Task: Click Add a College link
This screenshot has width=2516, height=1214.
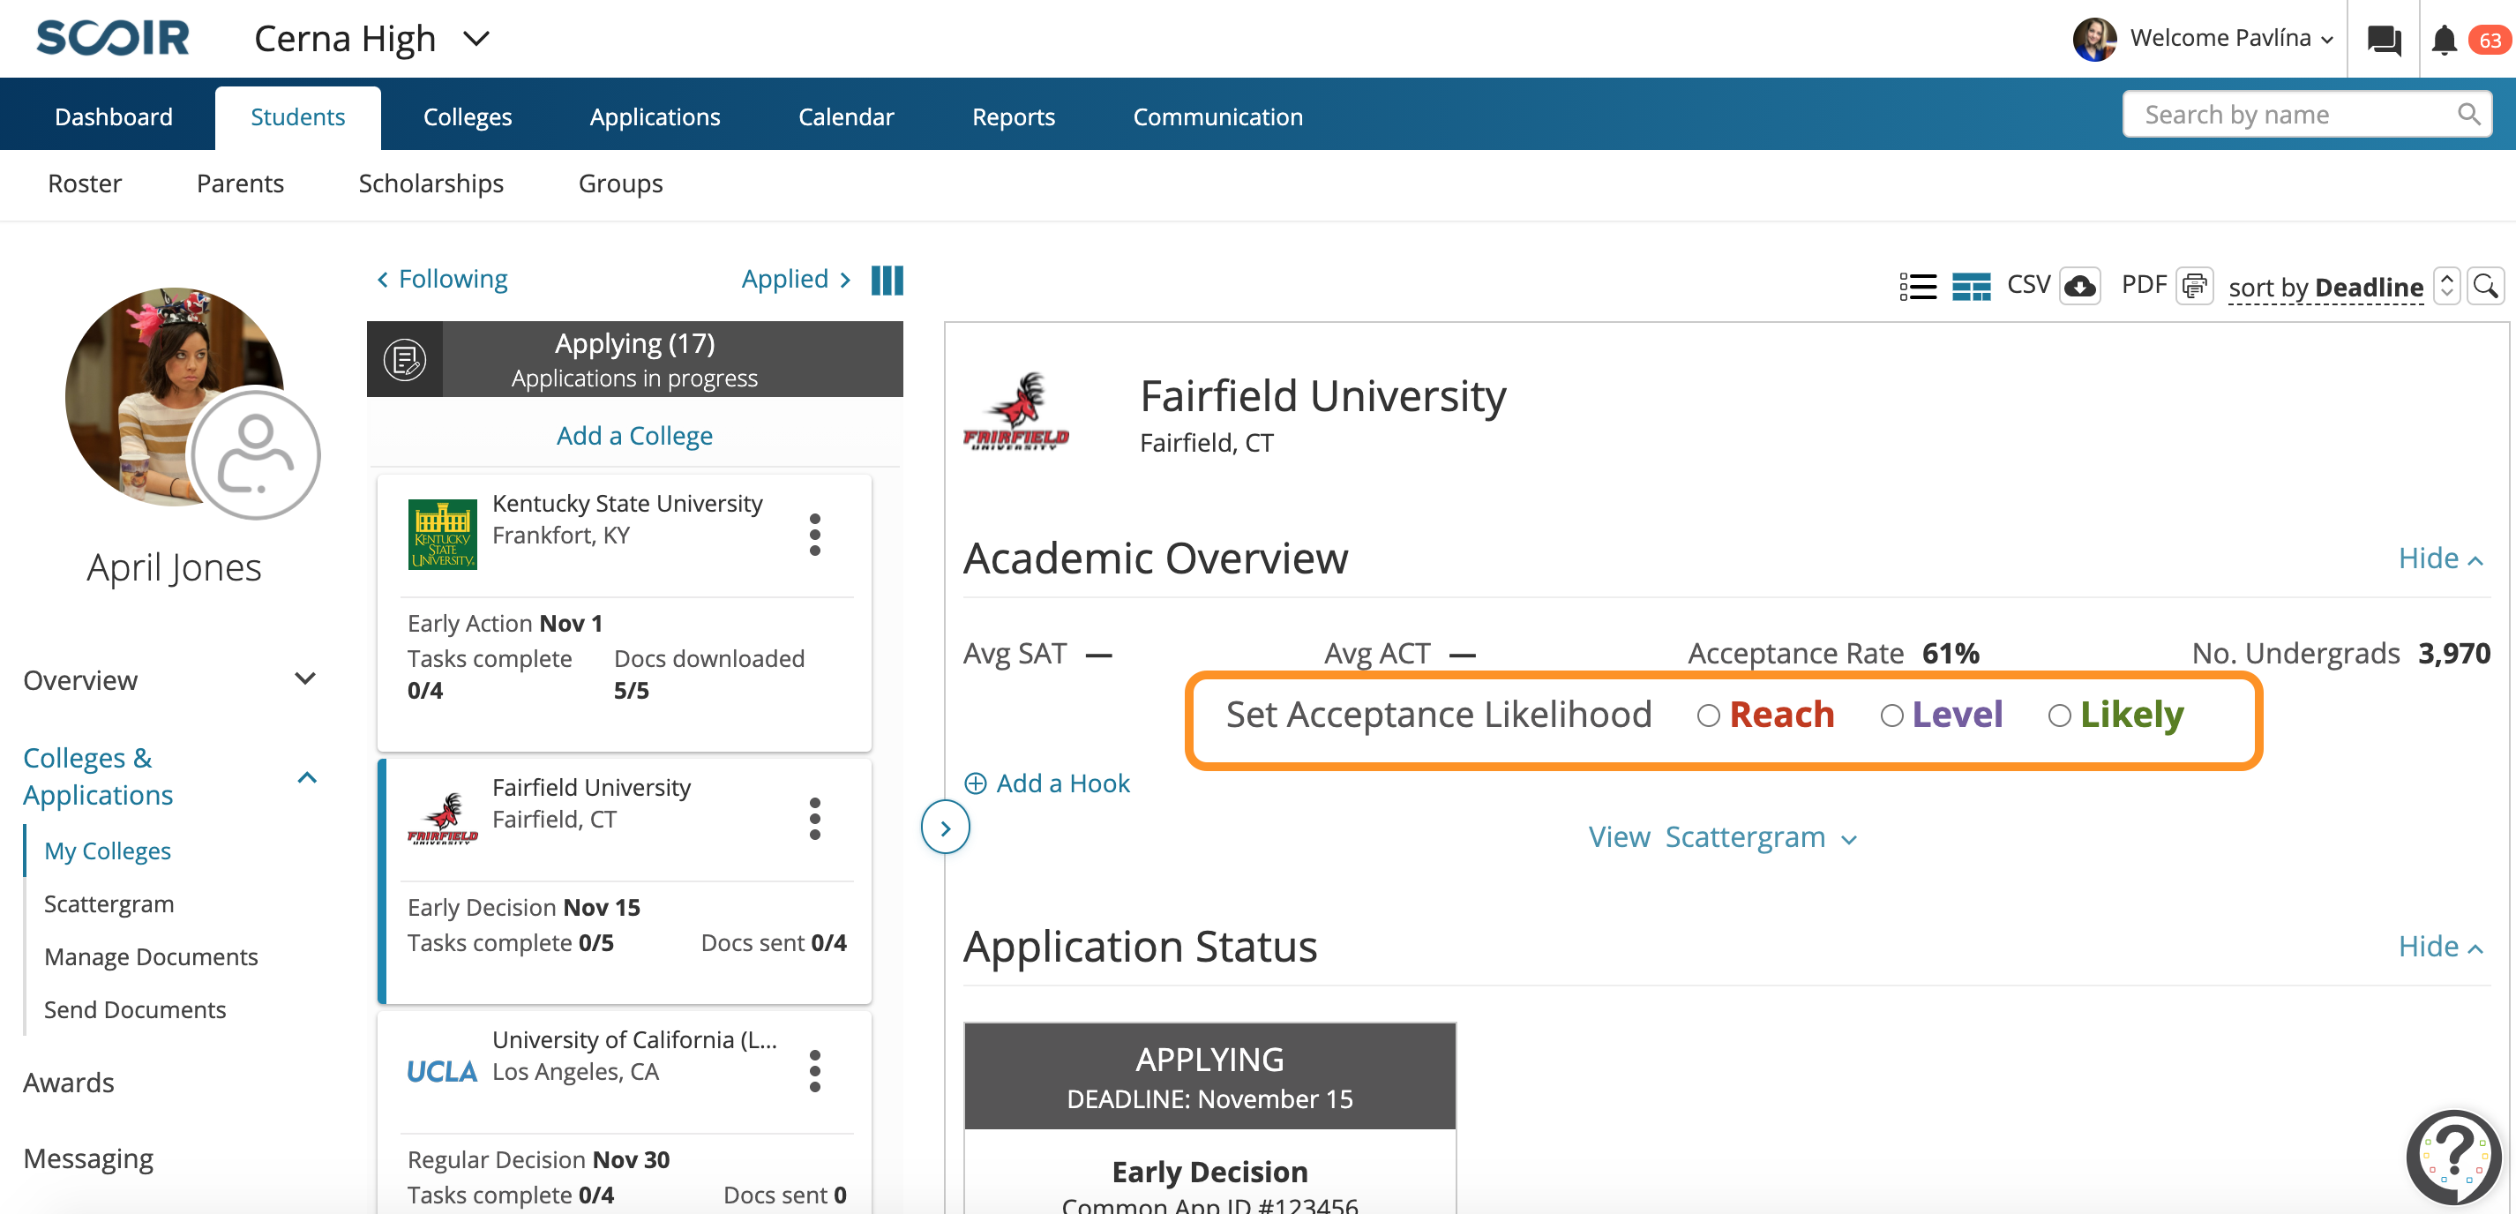Action: coord(634,436)
